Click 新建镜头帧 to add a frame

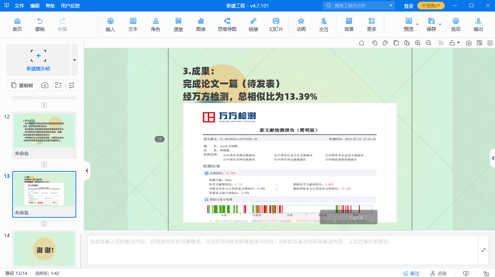click(x=38, y=60)
